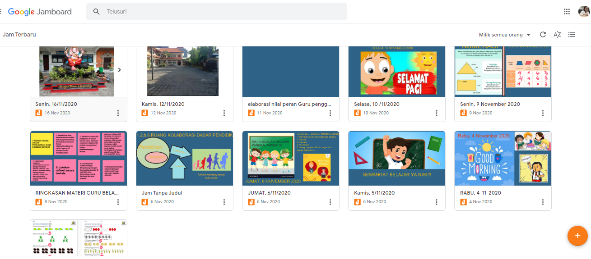
Task: Create a new Jam with plus button
Action: (577, 236)
